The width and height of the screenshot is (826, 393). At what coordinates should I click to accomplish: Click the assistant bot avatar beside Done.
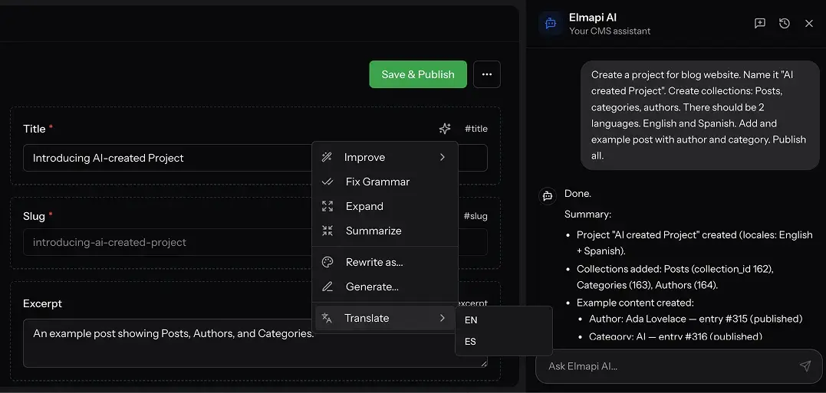548,195
